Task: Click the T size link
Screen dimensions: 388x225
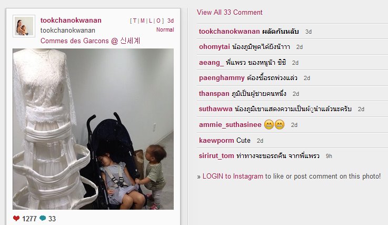Action: pyautogui.click(x=135, y=21)
